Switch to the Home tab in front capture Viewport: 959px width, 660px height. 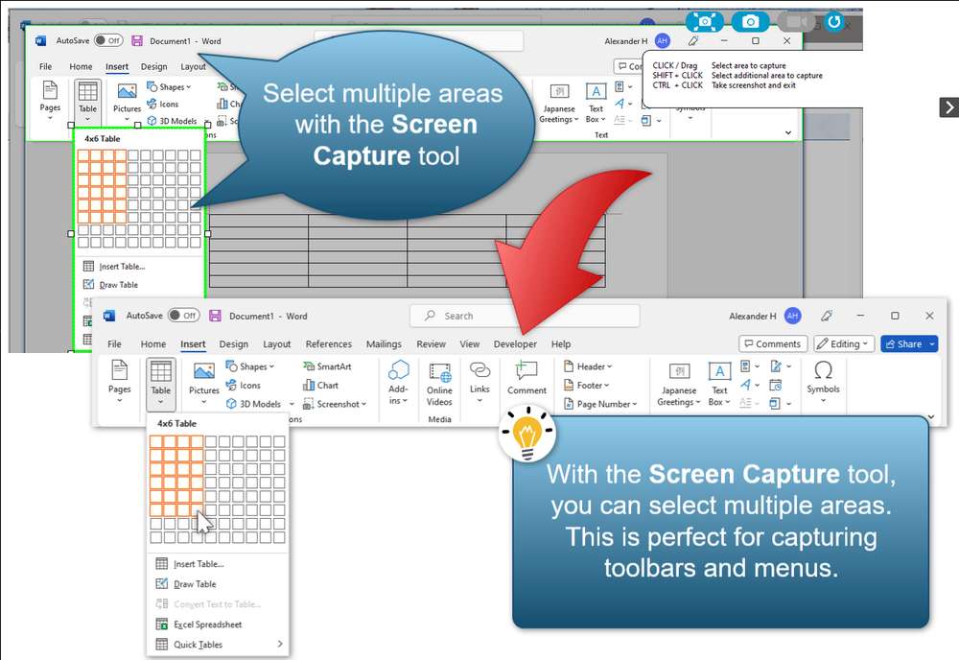click(x=152, y=343)
